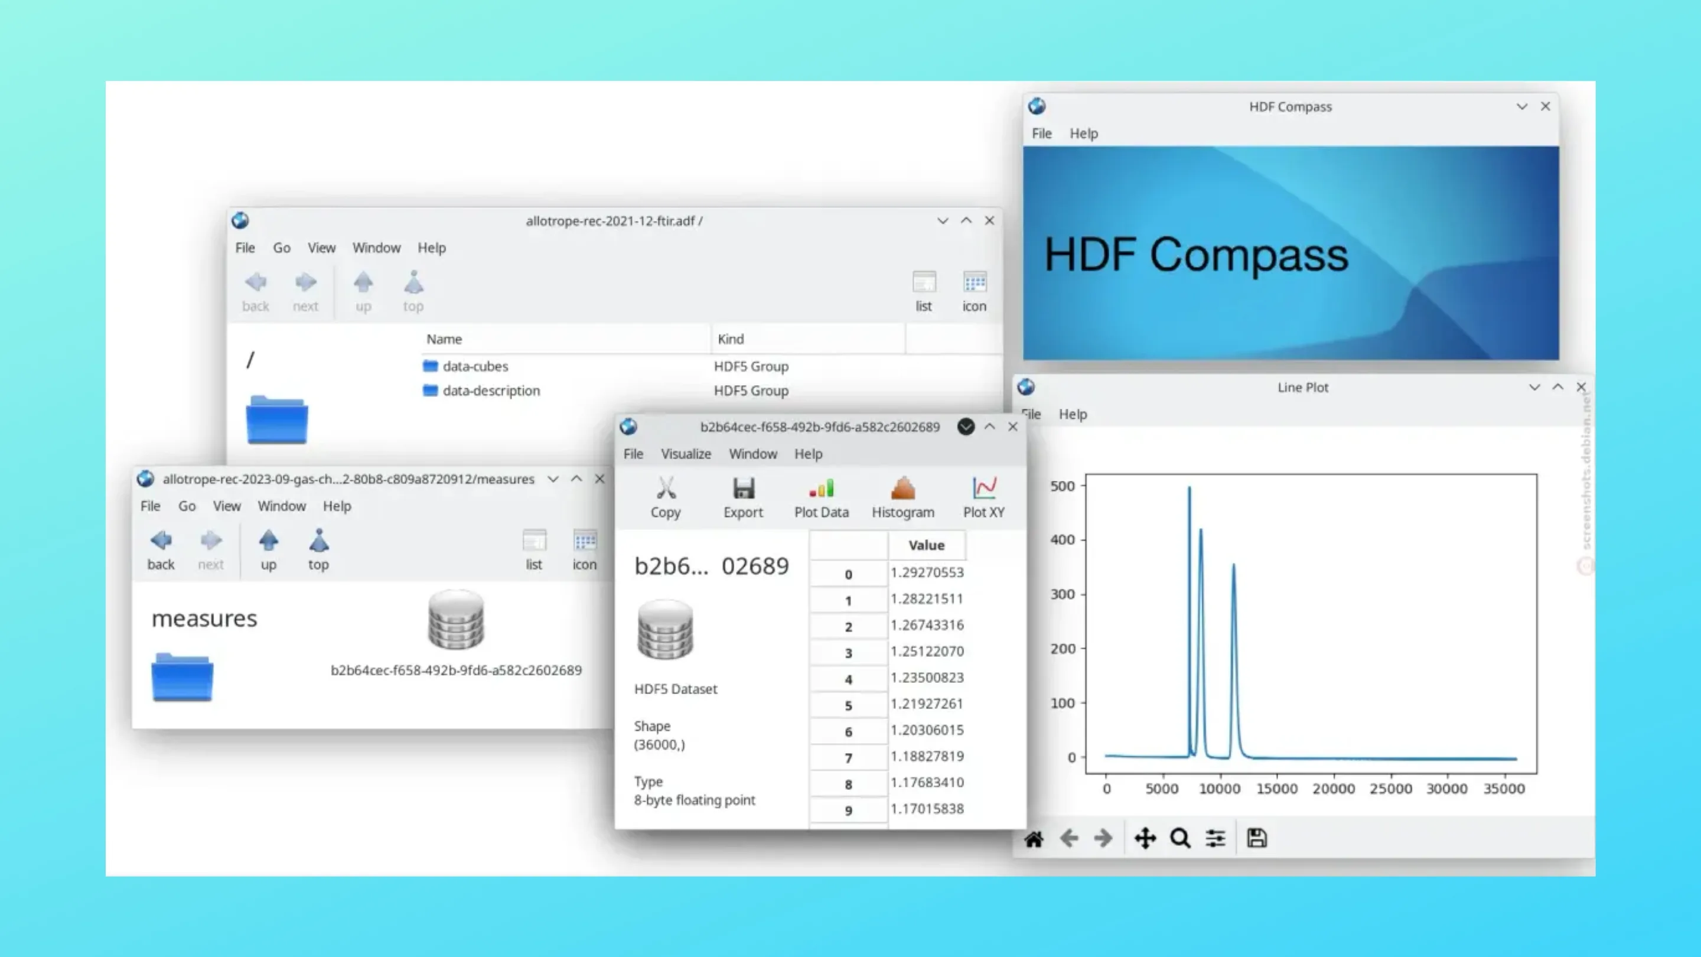Open subplot configuration sliders icon

coord(1216,839)
